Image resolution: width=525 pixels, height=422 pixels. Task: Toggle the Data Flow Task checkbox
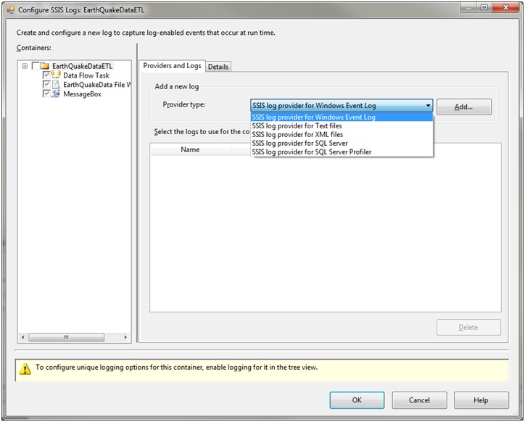(x=46, y=75)
